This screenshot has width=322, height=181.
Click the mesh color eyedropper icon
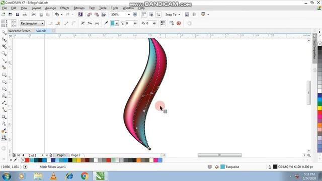click(x=106, y=24)
